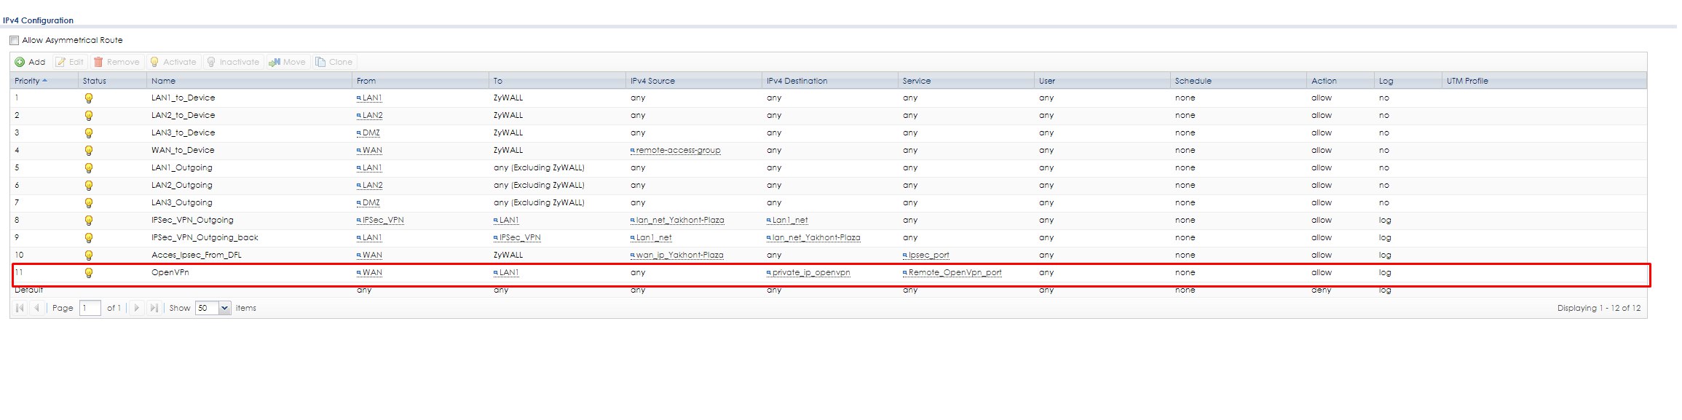Go to next page icon
The height and width of the screenshot is (420, 1682).
tap(136, 308)
